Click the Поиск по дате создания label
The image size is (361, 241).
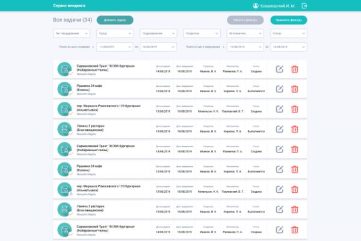point(75,47)
